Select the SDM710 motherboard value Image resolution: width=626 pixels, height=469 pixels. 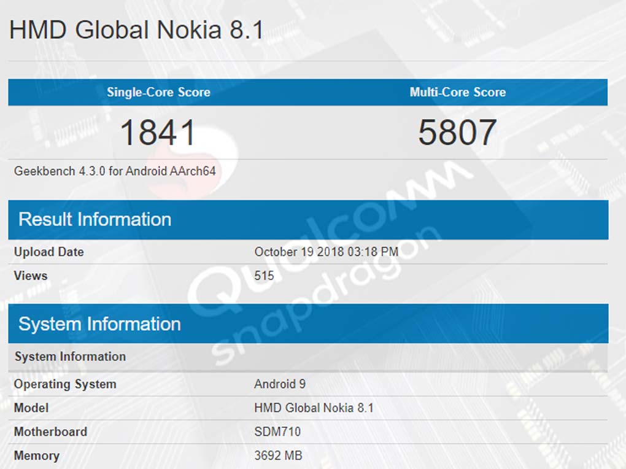coord(277,432)
